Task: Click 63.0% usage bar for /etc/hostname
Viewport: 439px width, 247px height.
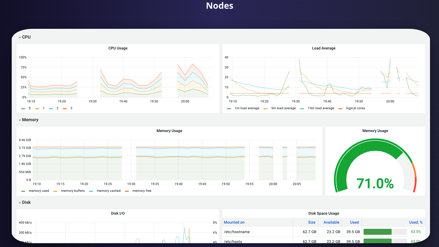Action: tap(385, 232)
